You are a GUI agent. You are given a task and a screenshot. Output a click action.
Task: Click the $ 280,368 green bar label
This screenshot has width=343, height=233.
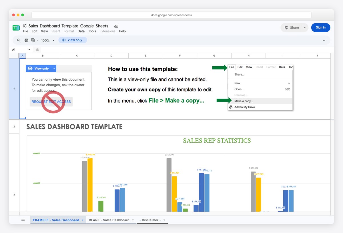point(101,197)
